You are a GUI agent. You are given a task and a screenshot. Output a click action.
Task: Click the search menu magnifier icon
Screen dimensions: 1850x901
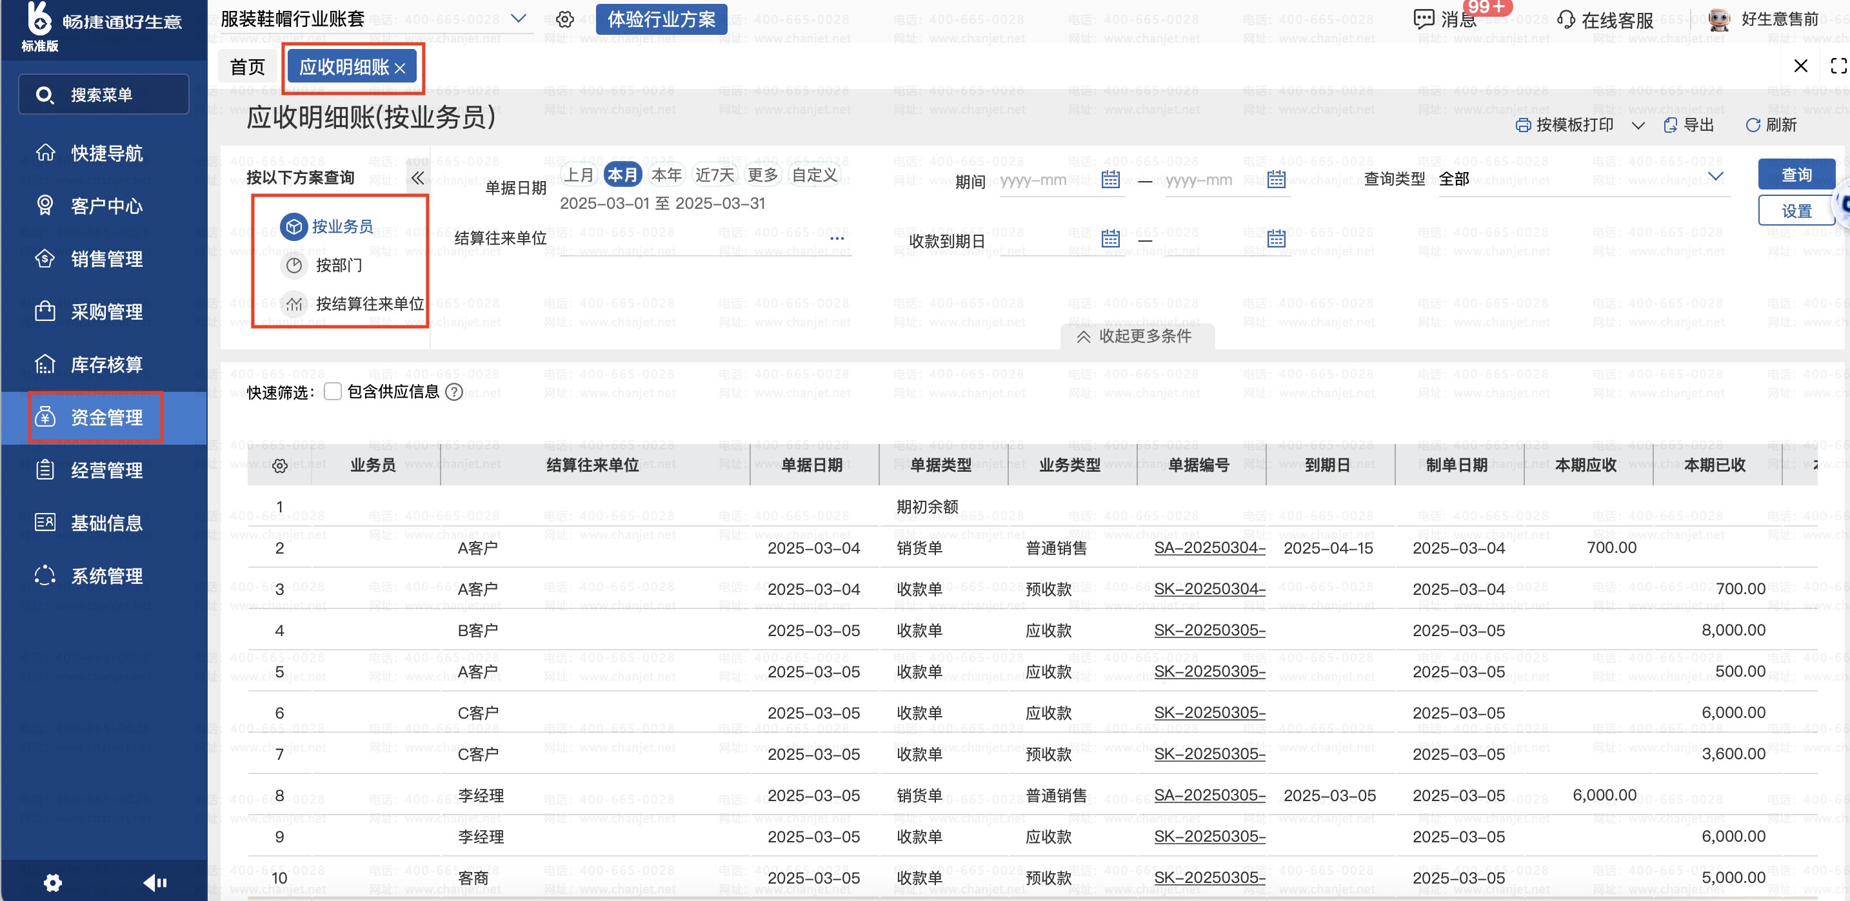click(x=44, y=95)
